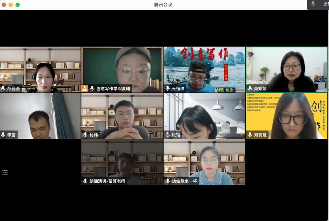Expand the list panel icon on the left edge
The width and height of the screenshot is (329, 221).
pos(5,172)
